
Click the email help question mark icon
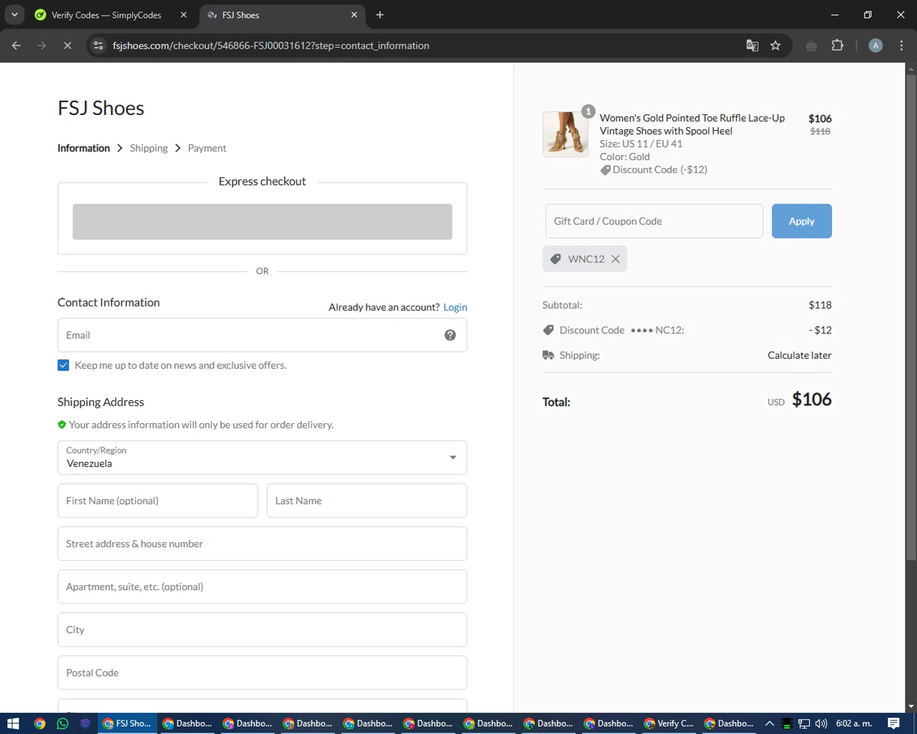coord(450,335)
